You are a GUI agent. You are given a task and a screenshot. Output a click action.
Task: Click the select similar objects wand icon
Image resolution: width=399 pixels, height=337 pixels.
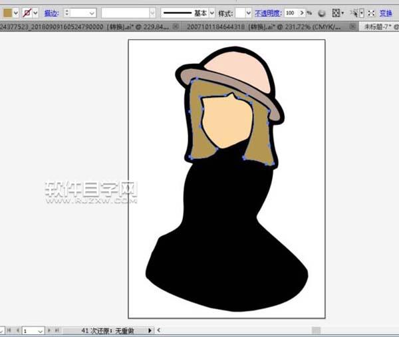coord(354,13)
